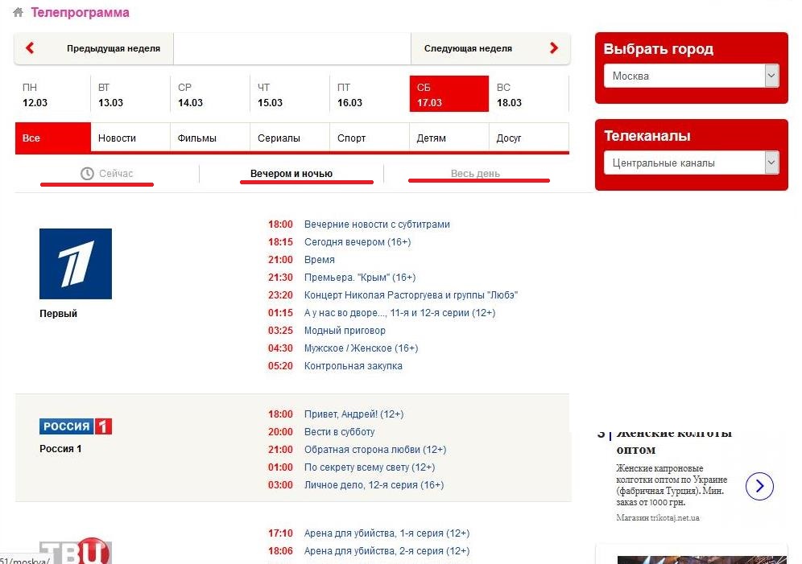Click the circular arrow on the advertisement

click(759, 486)
